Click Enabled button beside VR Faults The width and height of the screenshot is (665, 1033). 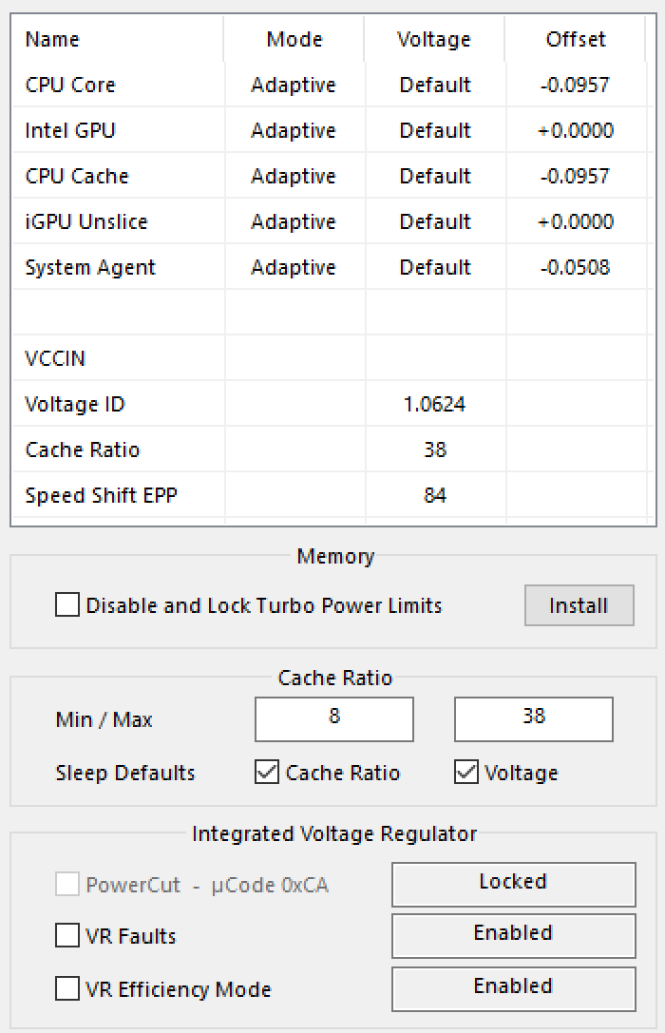pyautogui.click(x=513, y=935)
